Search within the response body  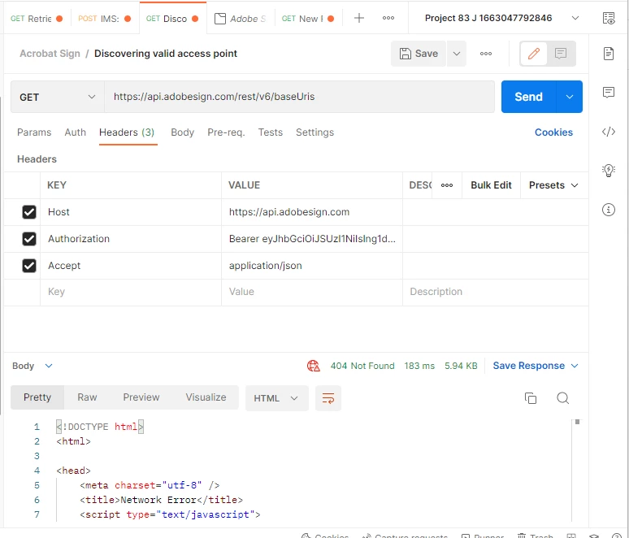pyautogui.click(x=563, y=398)
